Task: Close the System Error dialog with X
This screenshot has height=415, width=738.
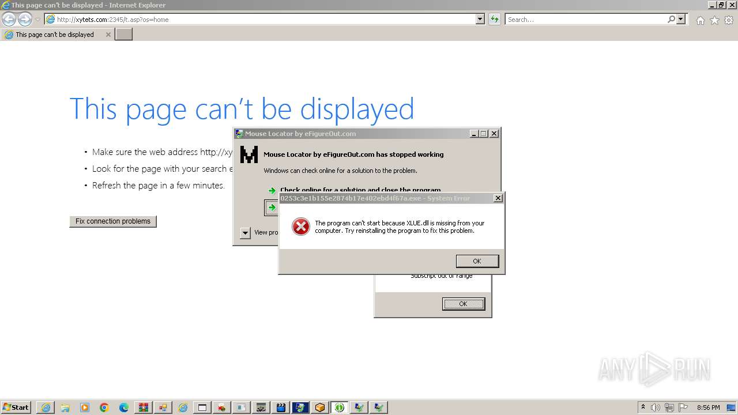Action: click(x=498, y=198)
